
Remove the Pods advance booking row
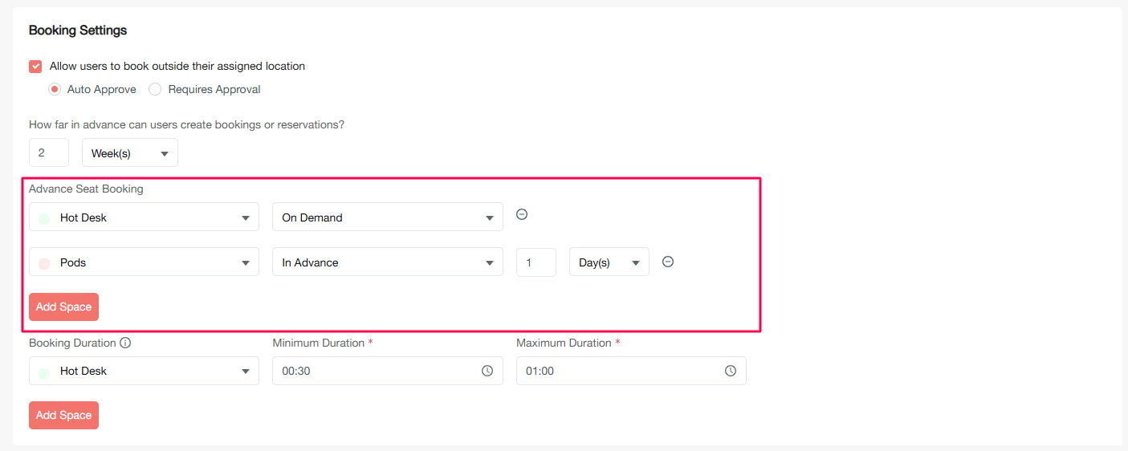pos(668,262)
